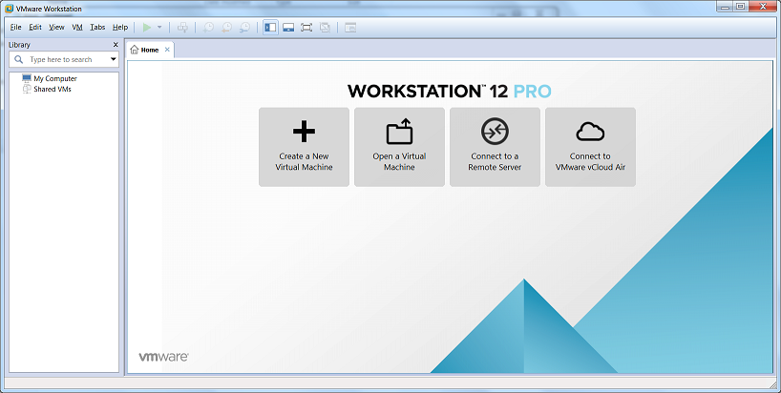Open the Snapshot Manager icon
The image size is (781, 393).
click(244, 28)
